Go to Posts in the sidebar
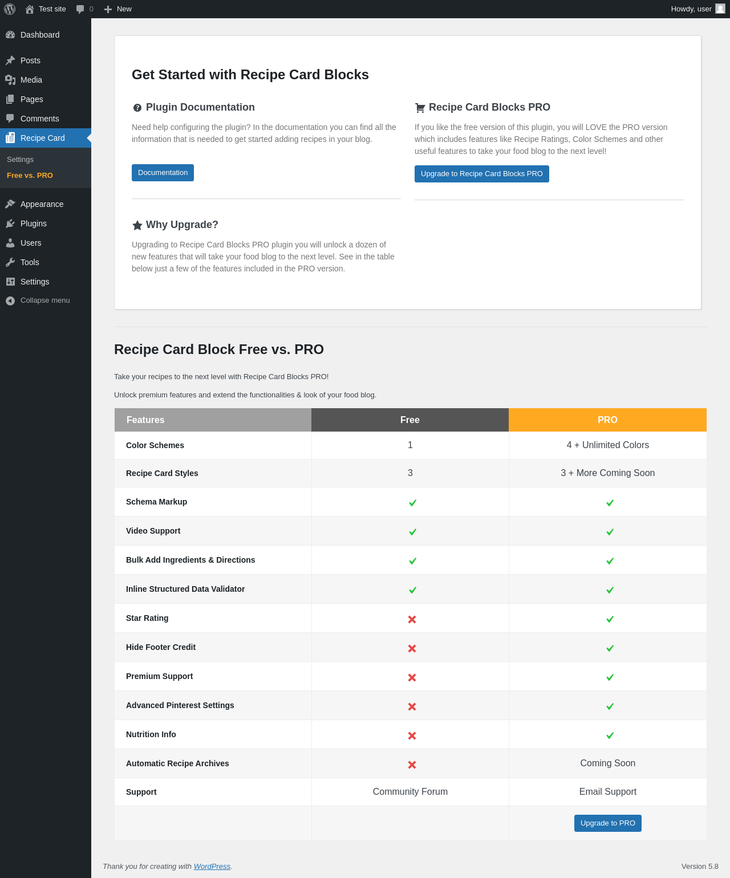The width and height of the screenshot is (730, 878). click(x=46, y=60)
